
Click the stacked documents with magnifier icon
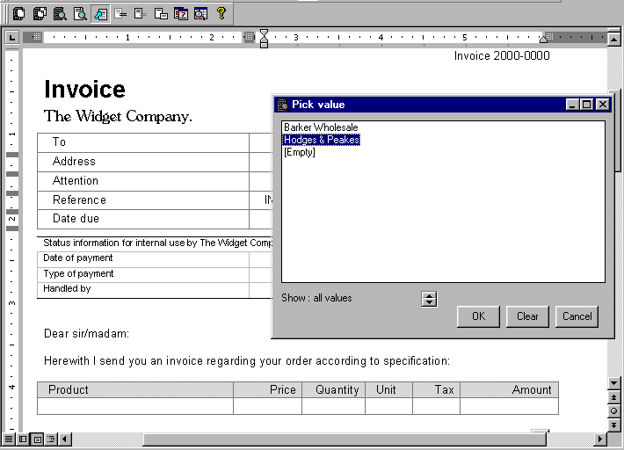60,14
